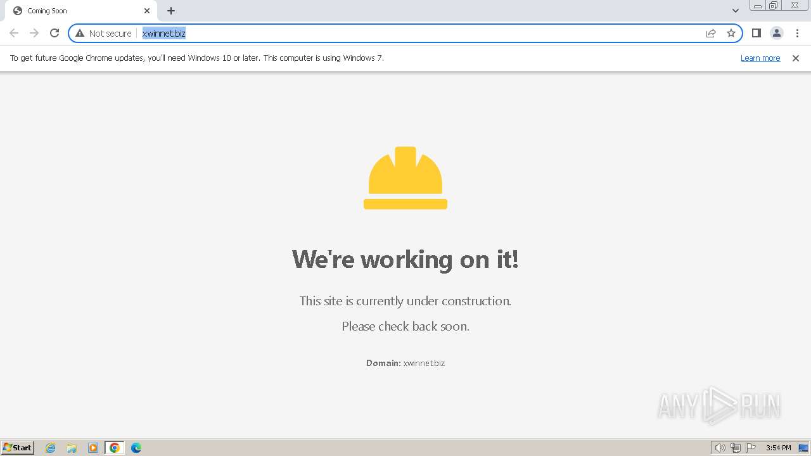
Task: Open the network tray icon
Action: pyautogui.click(x=736, y=448)
